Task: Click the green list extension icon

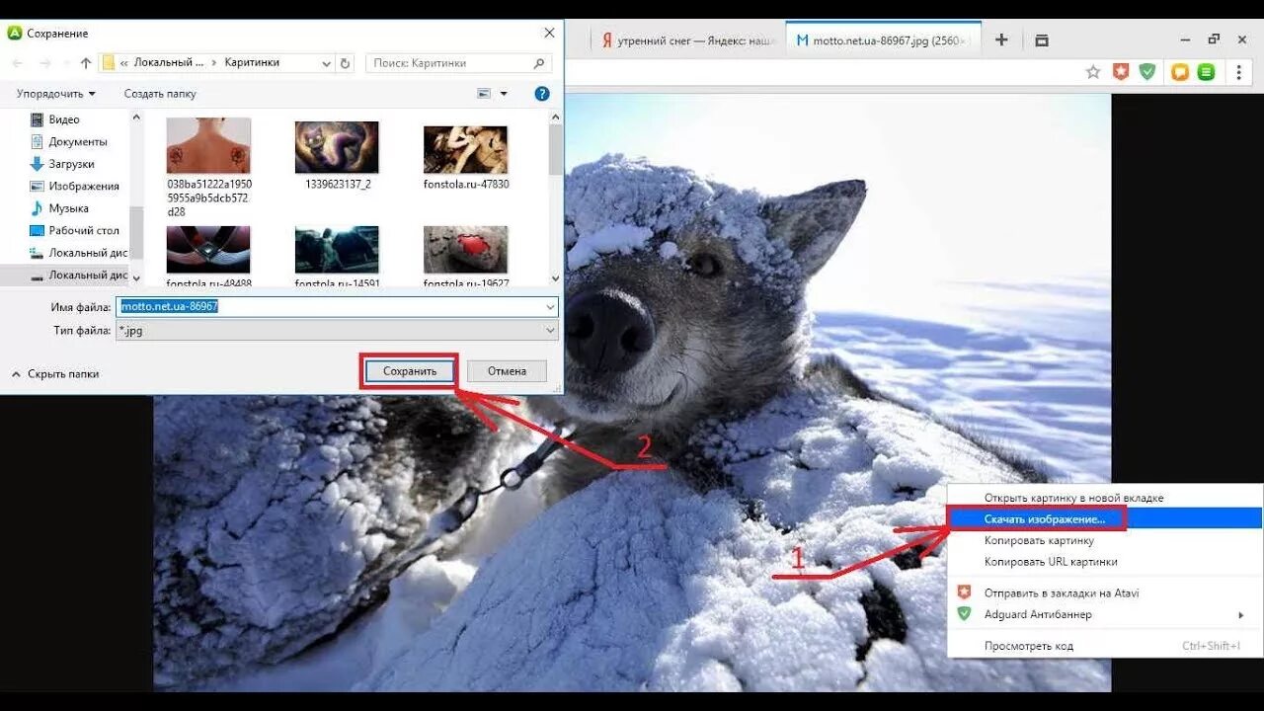Action: (x=1206, y=71)
